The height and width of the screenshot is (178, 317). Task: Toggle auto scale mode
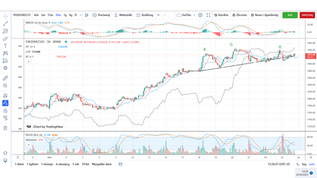312,164
